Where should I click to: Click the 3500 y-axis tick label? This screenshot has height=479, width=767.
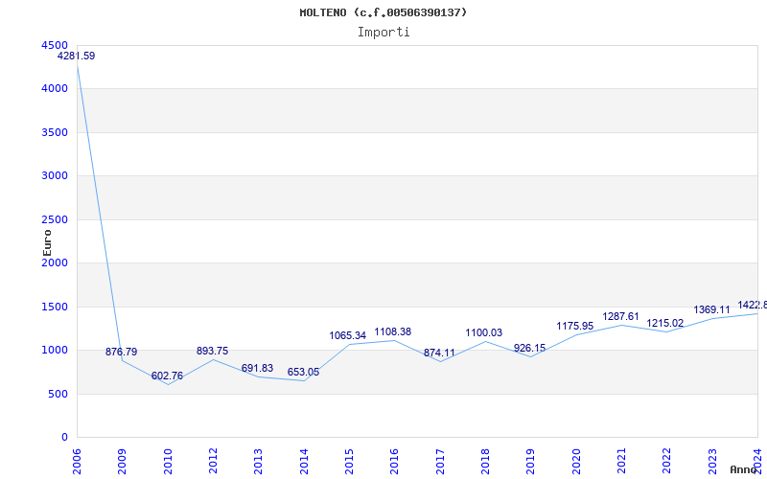pyautogui.click(x=55, y=132)
